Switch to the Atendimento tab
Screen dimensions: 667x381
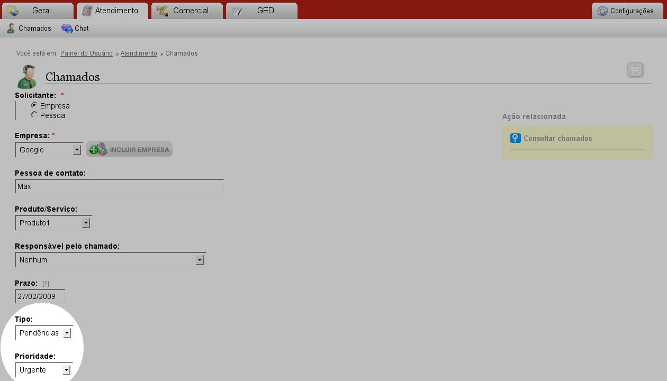click(x=112, y=11)
